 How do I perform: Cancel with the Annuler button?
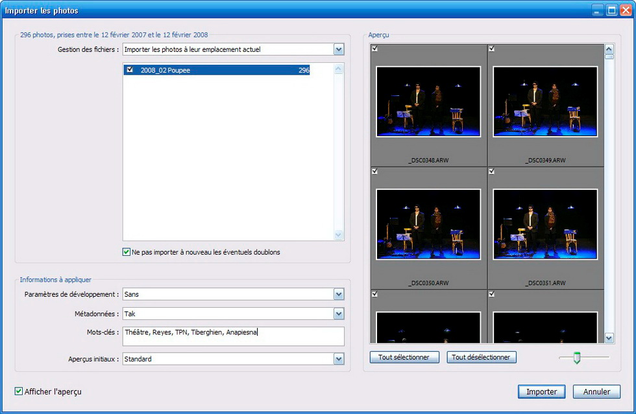click(x=596, y=391)
